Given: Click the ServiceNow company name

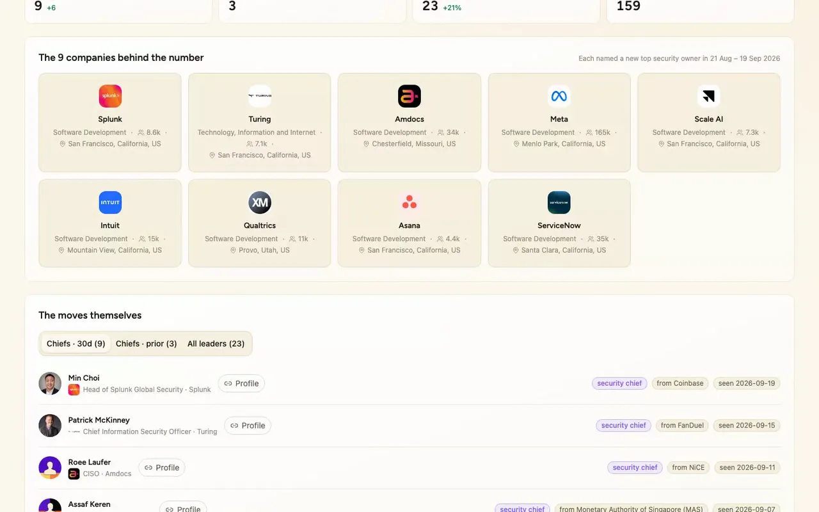Looking at the screenshot, I should tap(559, 225).
